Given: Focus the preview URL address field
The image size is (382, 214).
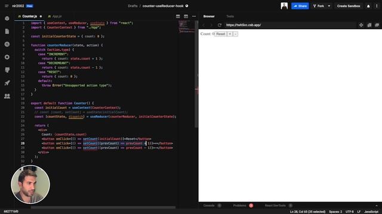Looking at the screenshot, I should 290,25.
